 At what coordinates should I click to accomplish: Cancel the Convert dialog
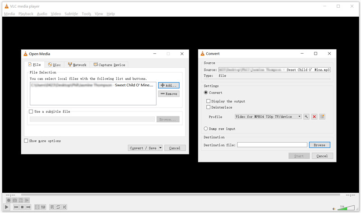(322, 156)
